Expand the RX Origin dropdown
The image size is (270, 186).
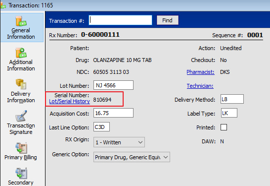119,142
